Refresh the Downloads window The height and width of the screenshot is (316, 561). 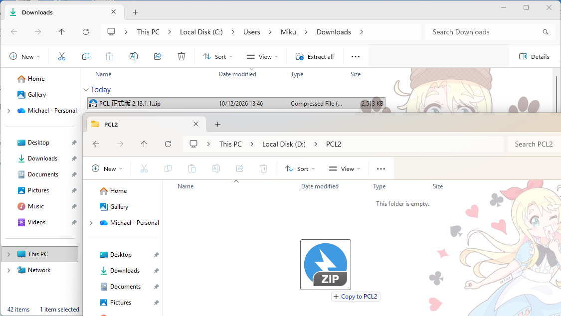(x=85, y=32)
